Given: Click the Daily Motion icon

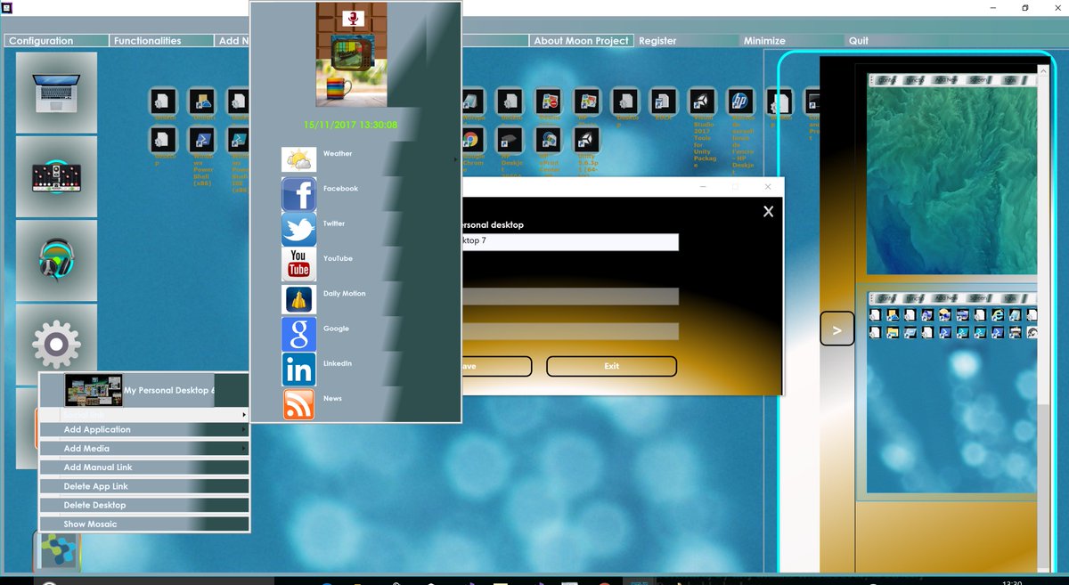Looking at the screenshot, I should (x=298, y=298).
